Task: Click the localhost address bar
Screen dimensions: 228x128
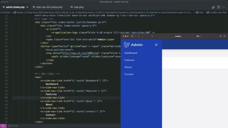Action: point(178,36)
